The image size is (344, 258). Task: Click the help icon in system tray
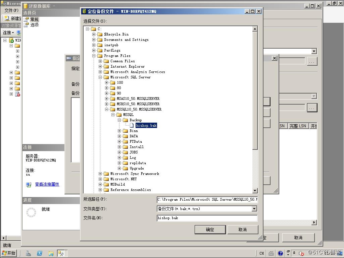[281, 253]
